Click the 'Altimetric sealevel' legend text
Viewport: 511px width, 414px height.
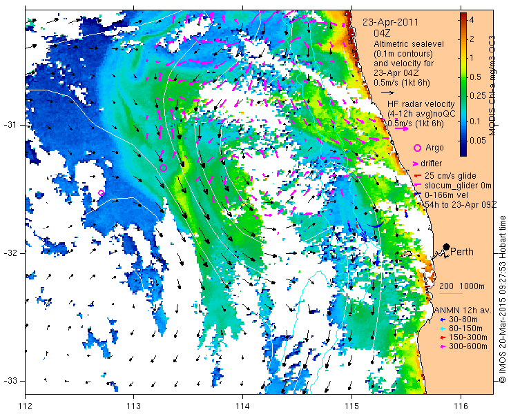coord(409,44)
